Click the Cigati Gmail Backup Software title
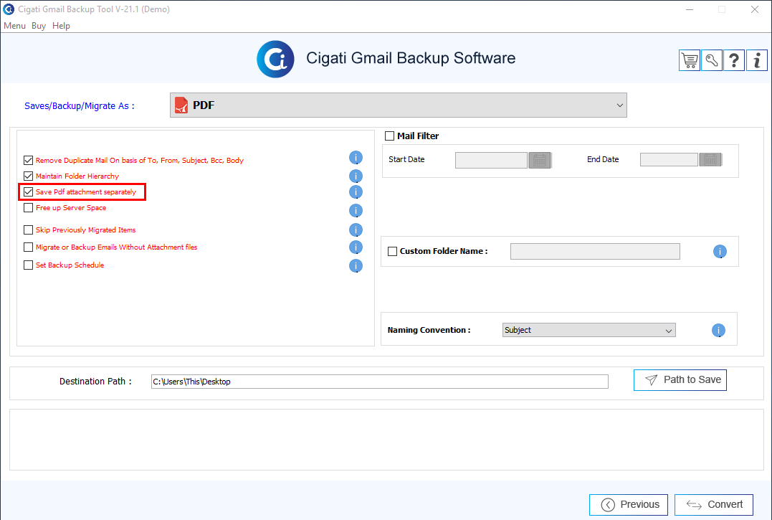 pos(411,58)
